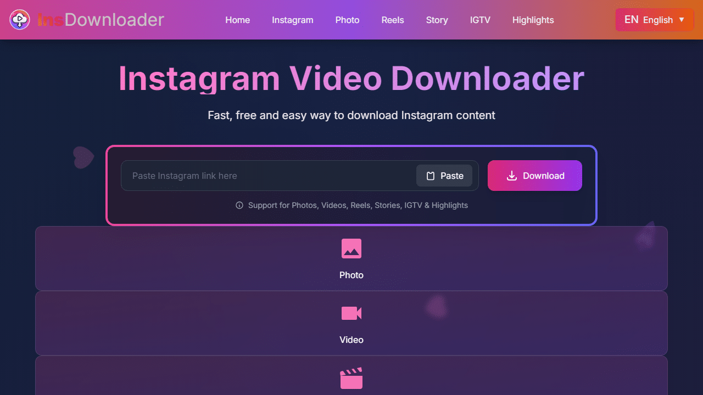Select the Photo card label
The width and height of the screenshot is (703, 395).
tap(351, 275)
